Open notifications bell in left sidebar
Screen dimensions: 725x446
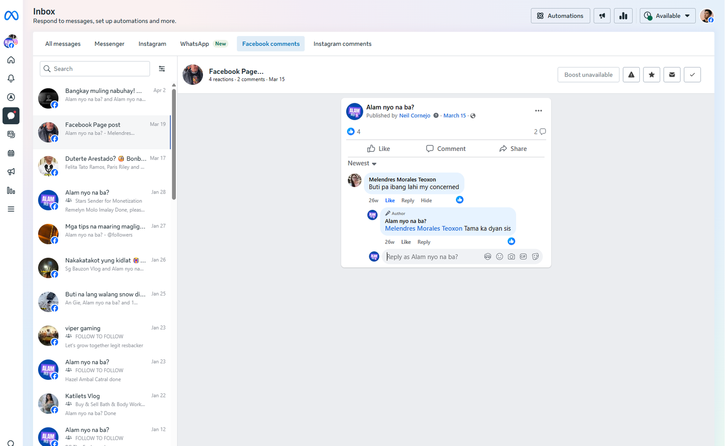tap(11, 78)
